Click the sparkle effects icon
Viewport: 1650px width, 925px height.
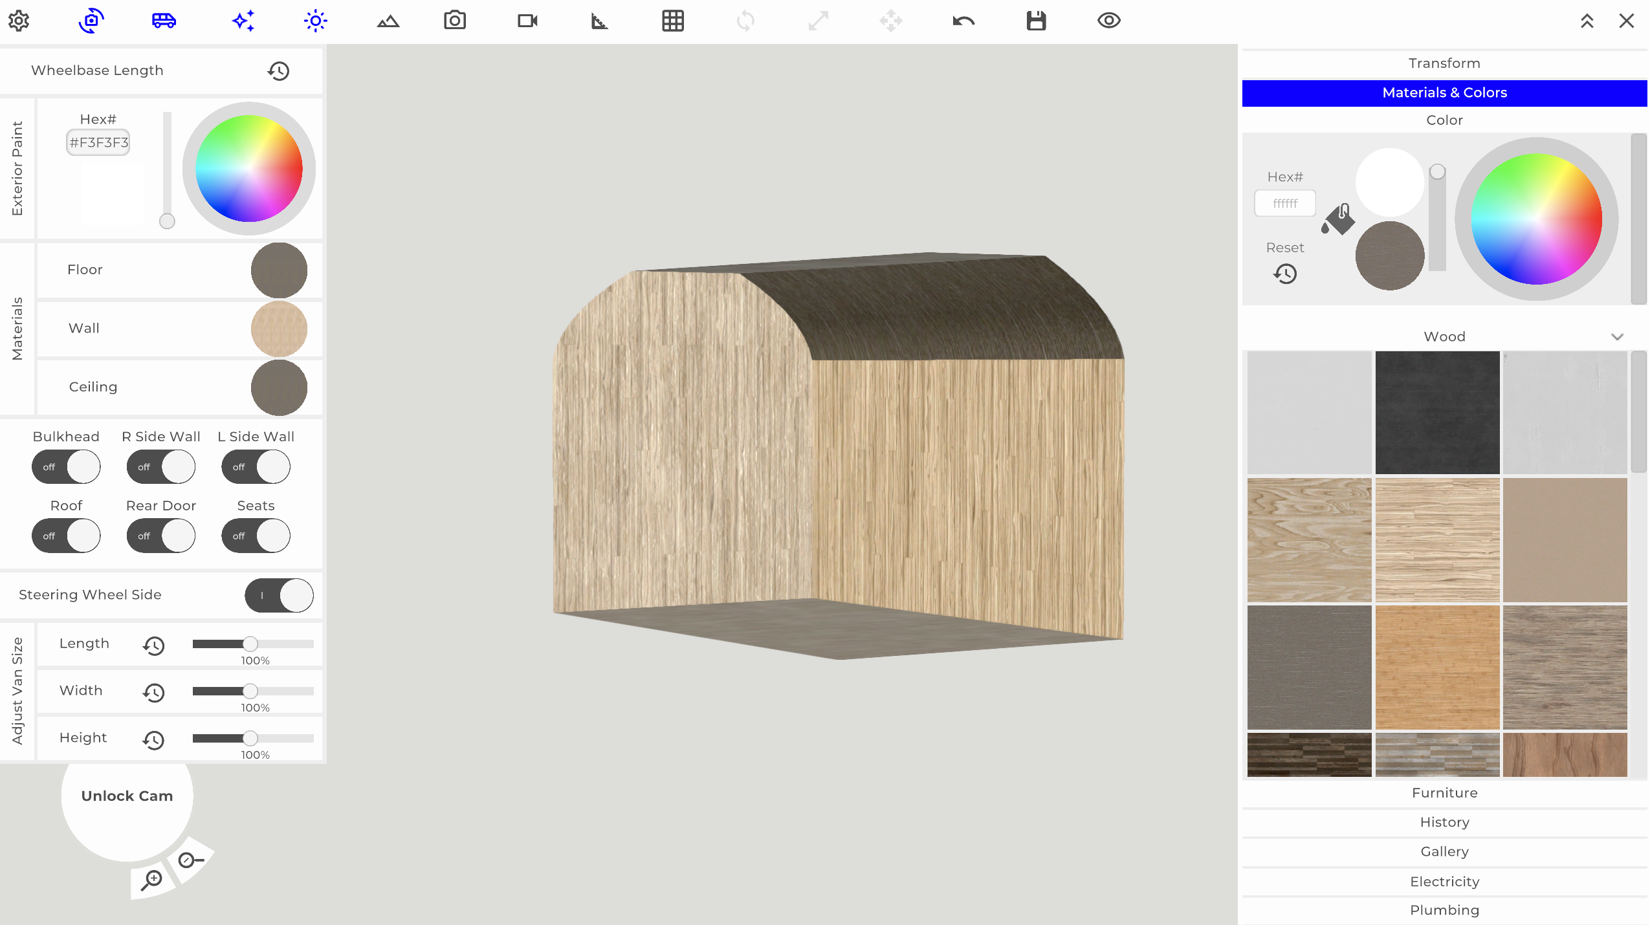[x=243, y=21]
